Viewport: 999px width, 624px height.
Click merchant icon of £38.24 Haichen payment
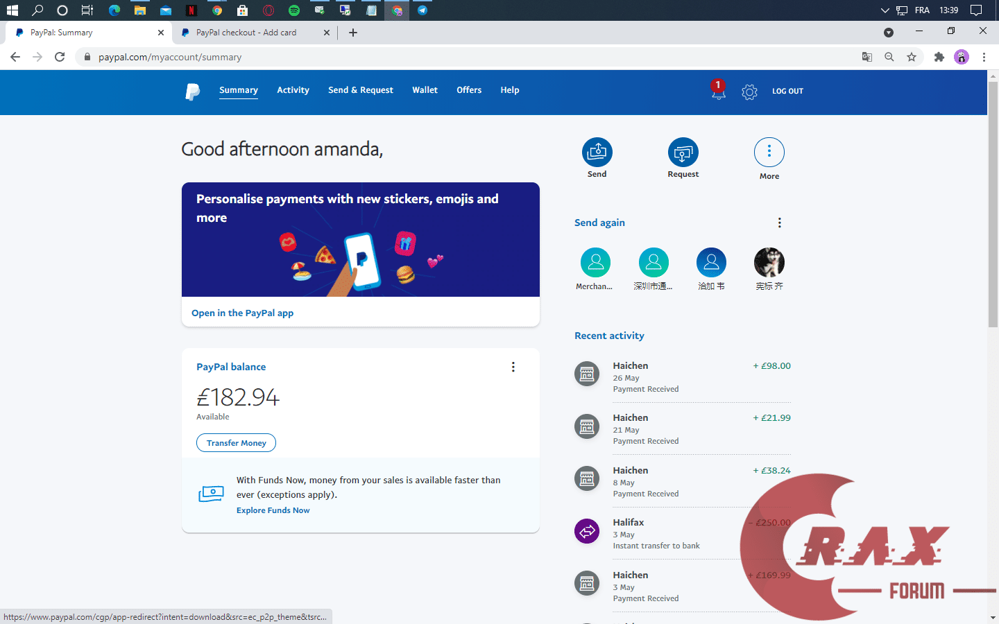click(x=587, y=479)
